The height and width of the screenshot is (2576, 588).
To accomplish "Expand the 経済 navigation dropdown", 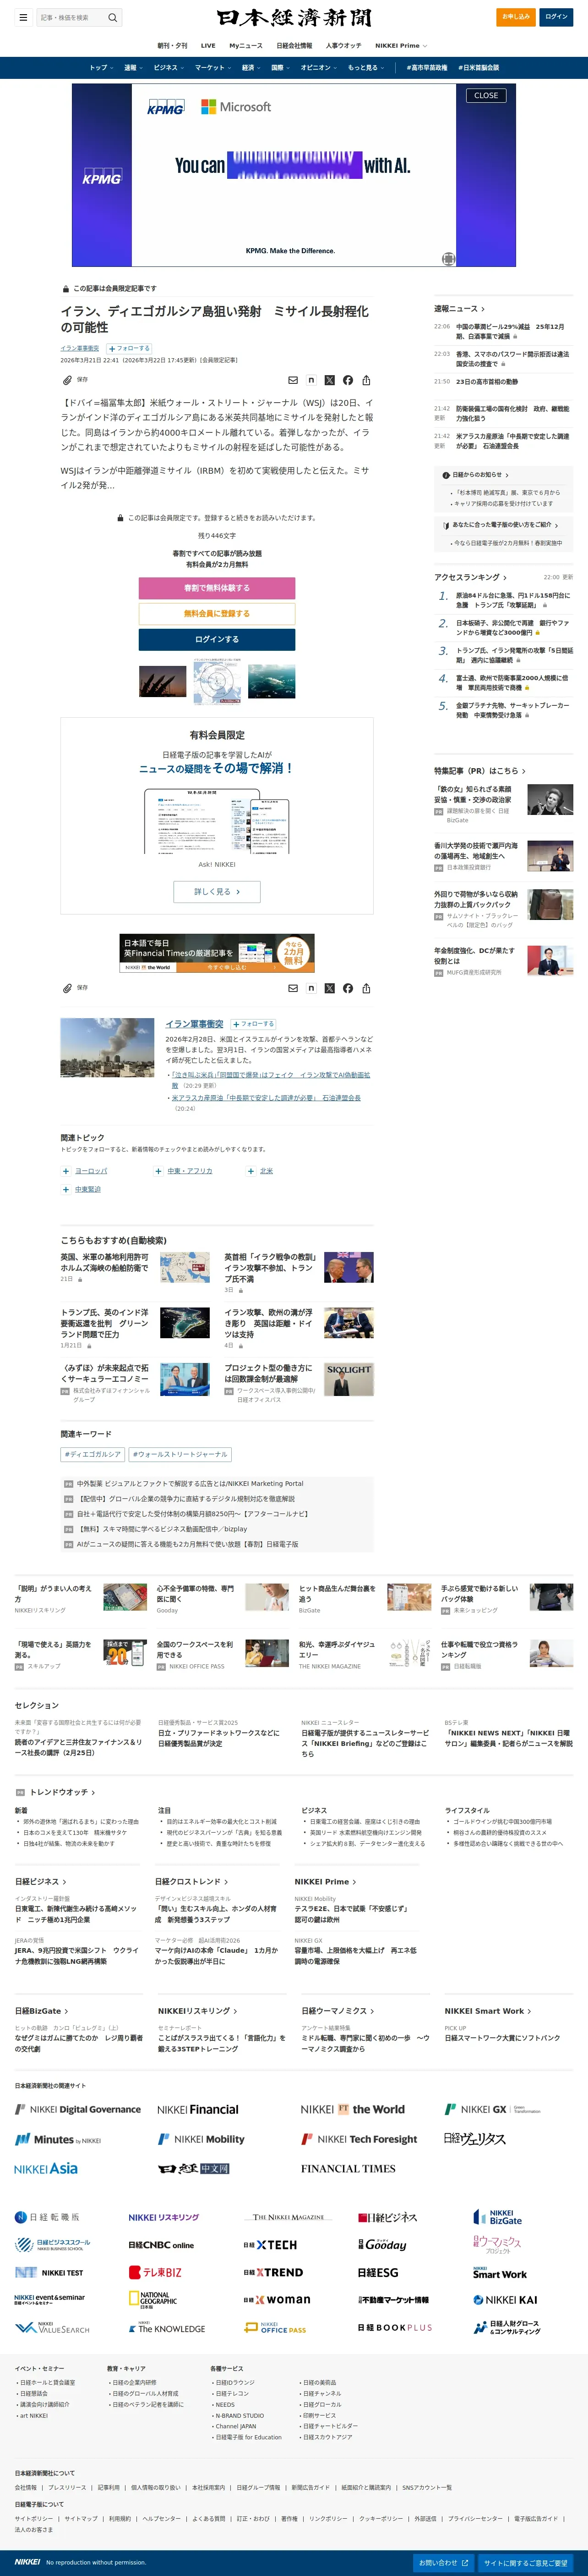I will pyautogui.click(x=250, y=68).
